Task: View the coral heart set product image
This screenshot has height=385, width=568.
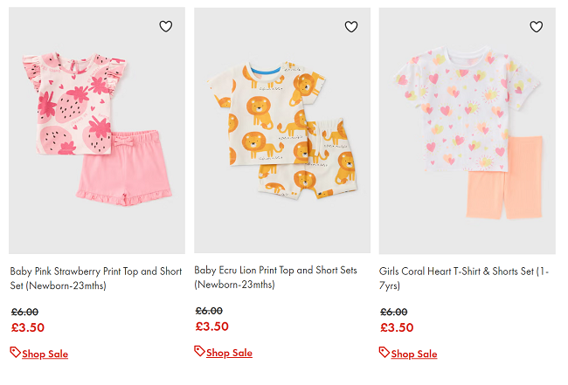Action: pyautogui.click(x=467, y=131)
